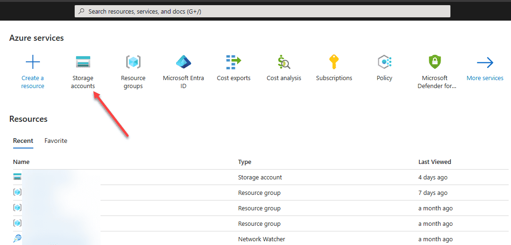Click the Storage accounts label

(x=83, y=82)
